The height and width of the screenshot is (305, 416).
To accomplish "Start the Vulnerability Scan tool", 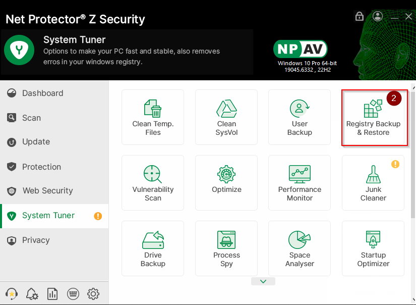I will pos(153,182).
